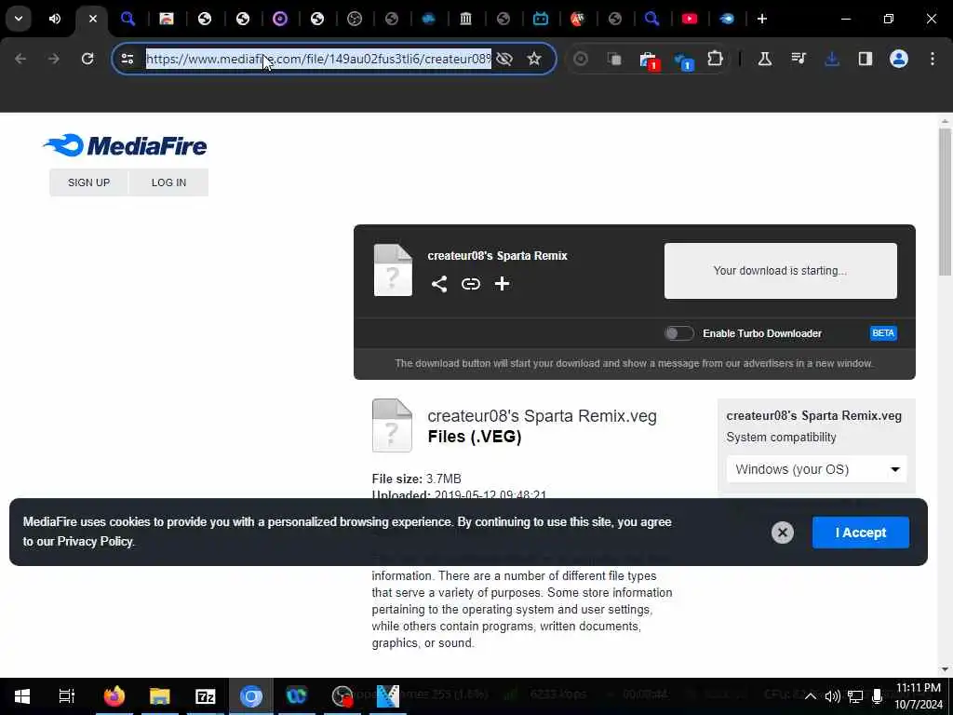Click the 'createur08's Sparta Remix.veg' heading
Viewport: 953px width, 715px height.
coord(543,416)
